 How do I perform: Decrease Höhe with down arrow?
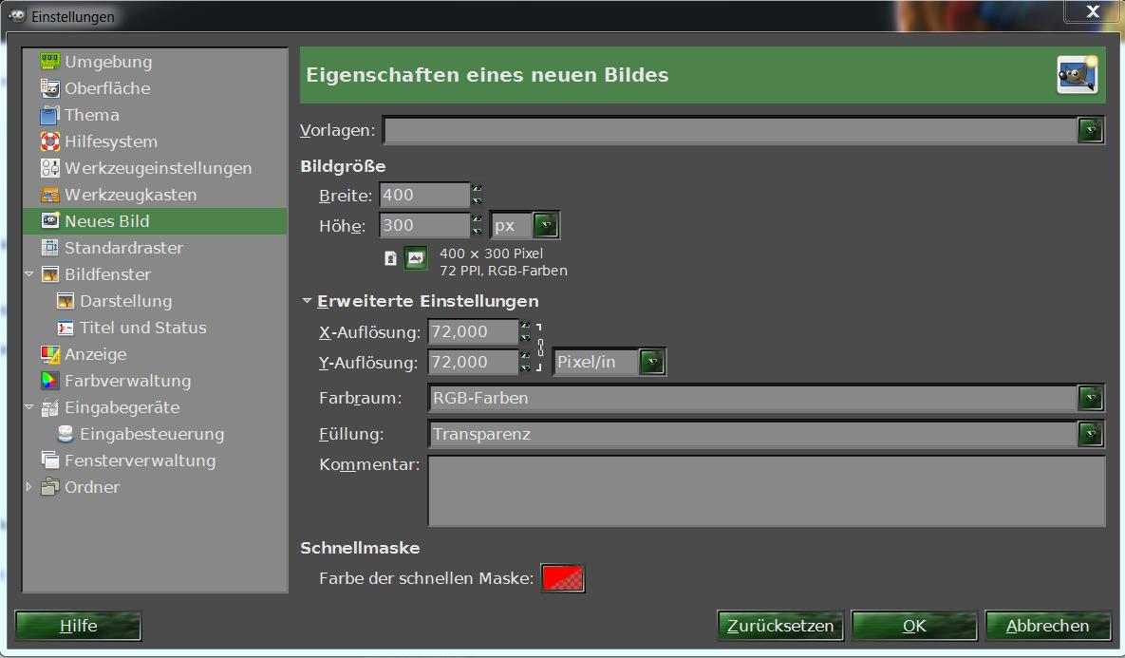click(x=477, y=232)
